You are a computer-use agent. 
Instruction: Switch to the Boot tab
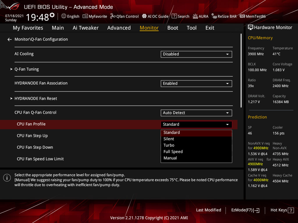(x=173, y=28)
